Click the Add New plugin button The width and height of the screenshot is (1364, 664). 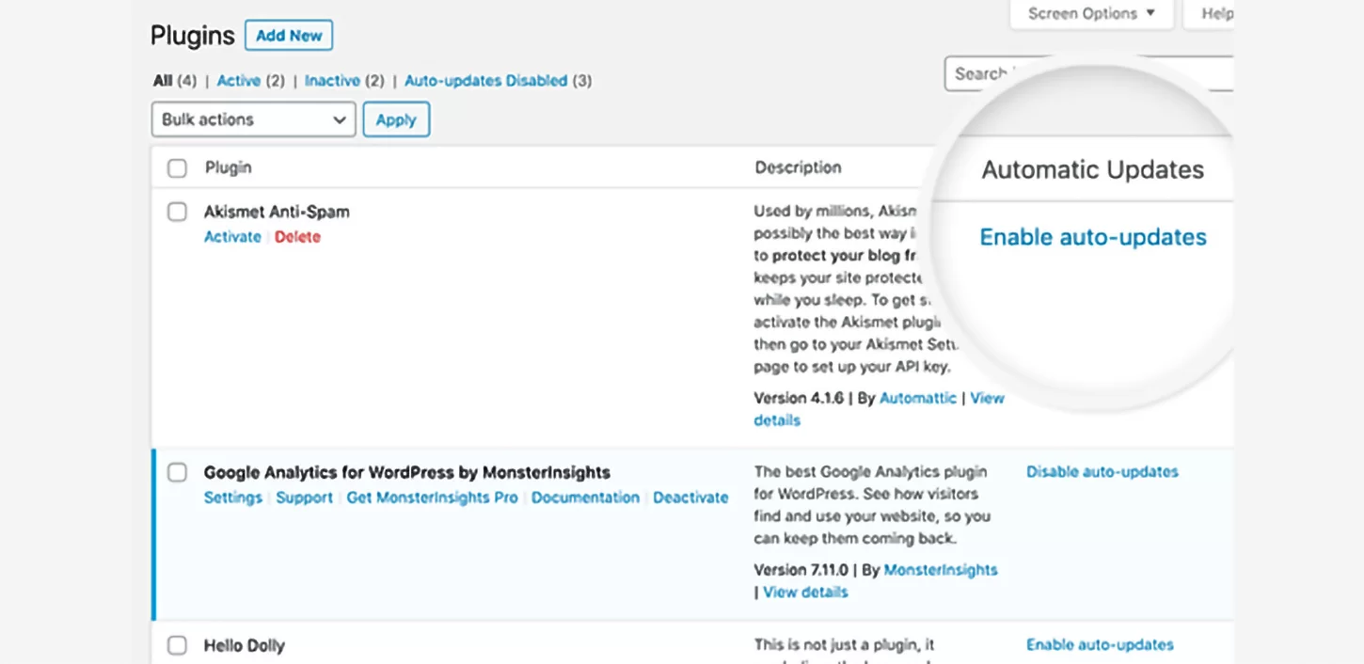click(x=289, y=36)
